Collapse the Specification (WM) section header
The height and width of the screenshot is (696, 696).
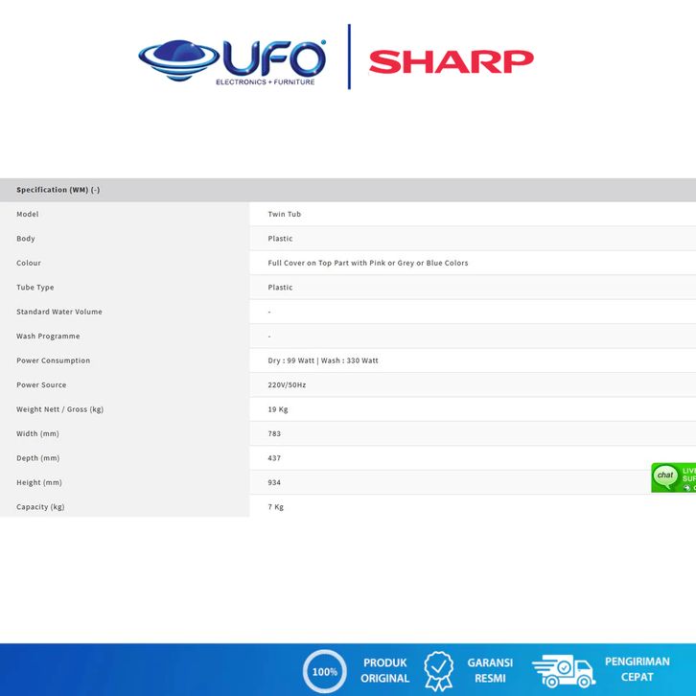[x=58, y=190]
